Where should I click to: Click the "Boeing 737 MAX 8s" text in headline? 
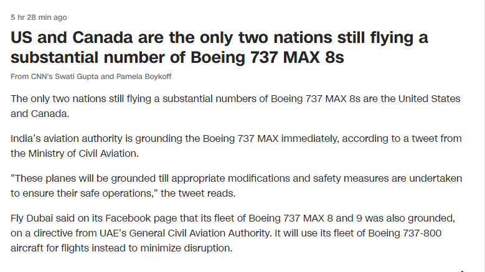click(267, 57)
